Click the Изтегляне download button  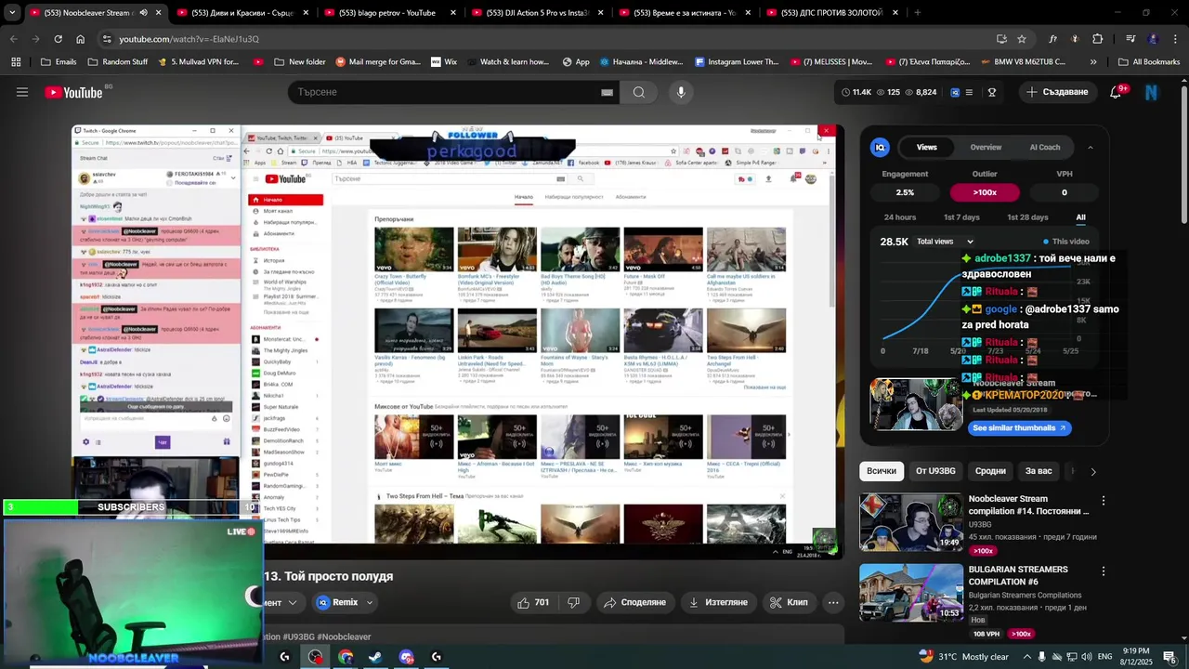(717, 602)
